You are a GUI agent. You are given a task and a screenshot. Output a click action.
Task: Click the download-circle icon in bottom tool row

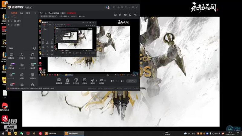tap(22, 85)
